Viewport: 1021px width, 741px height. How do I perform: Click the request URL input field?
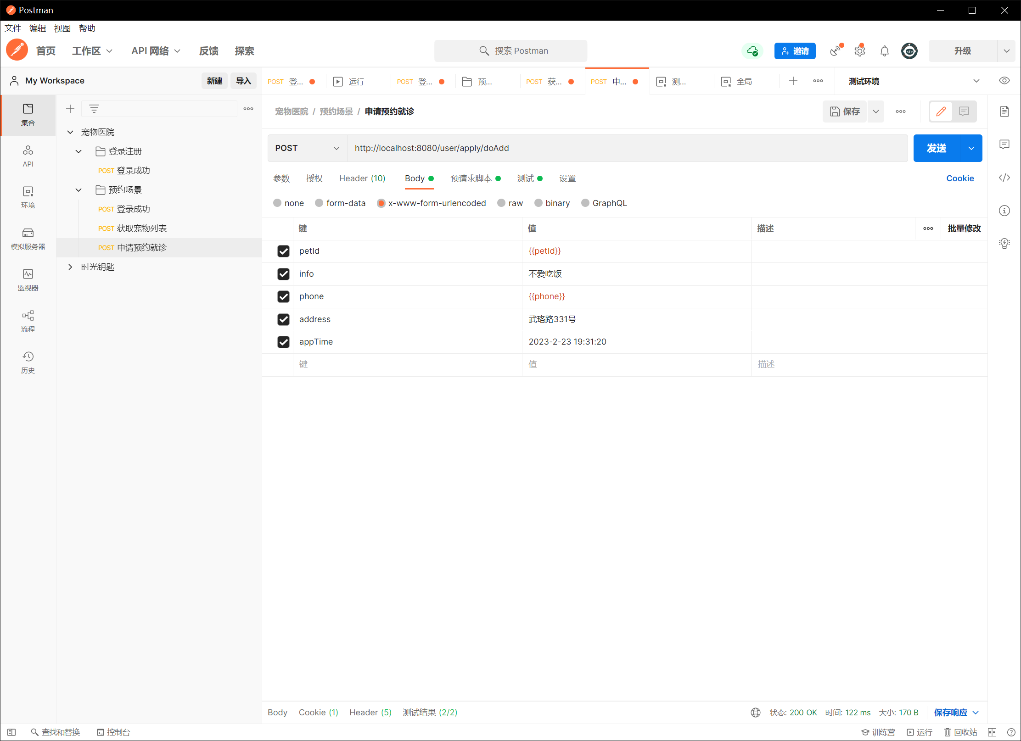tap(627, 148)
